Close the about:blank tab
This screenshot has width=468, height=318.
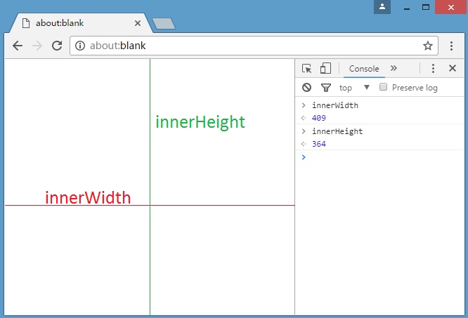tap(138, 22)
